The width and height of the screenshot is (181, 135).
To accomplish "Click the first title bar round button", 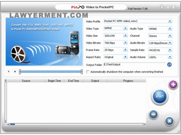I will (x=162, y=7).
